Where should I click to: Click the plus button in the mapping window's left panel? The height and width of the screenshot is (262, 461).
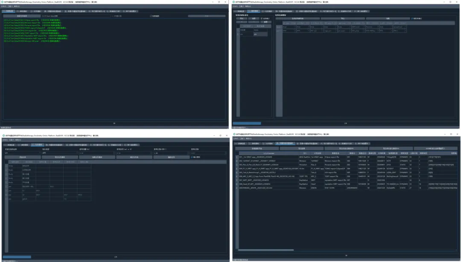point(242,22)
